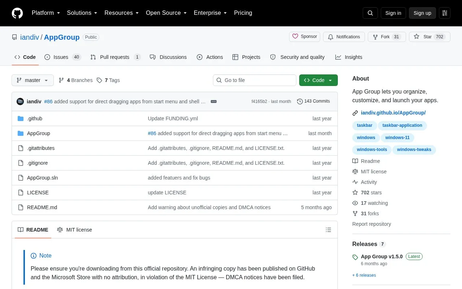Click the Notifications bell button

[x=344, y=37]
